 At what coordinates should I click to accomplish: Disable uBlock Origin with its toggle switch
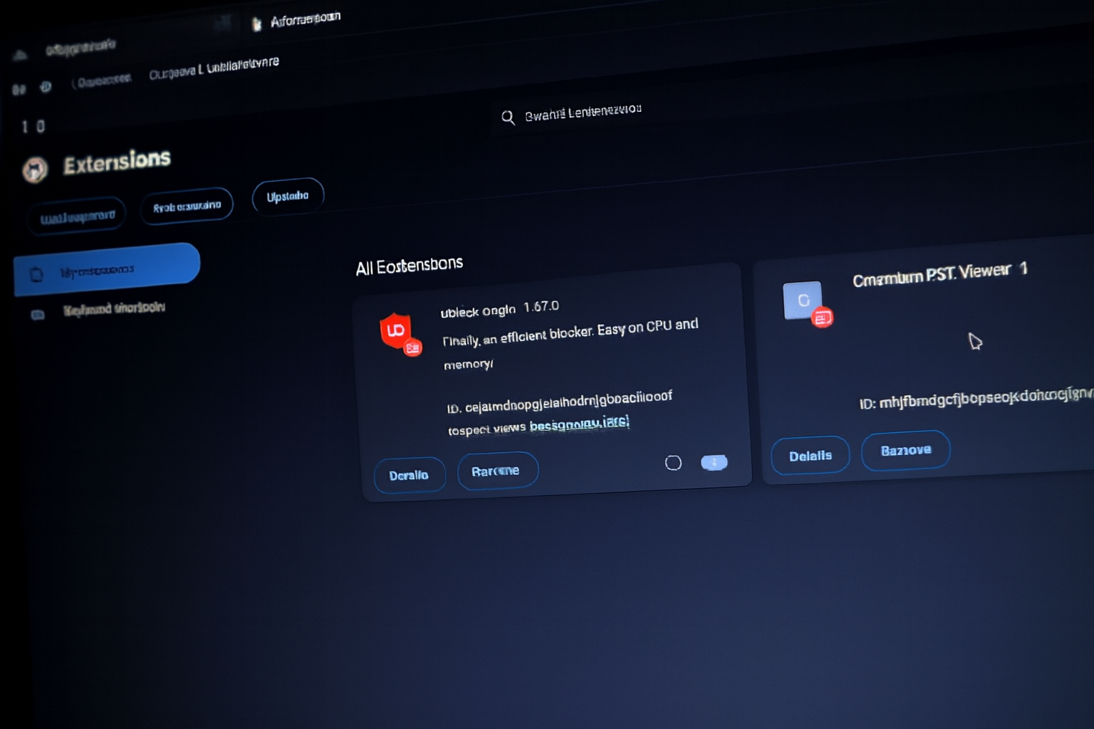[x=714, y=463]
